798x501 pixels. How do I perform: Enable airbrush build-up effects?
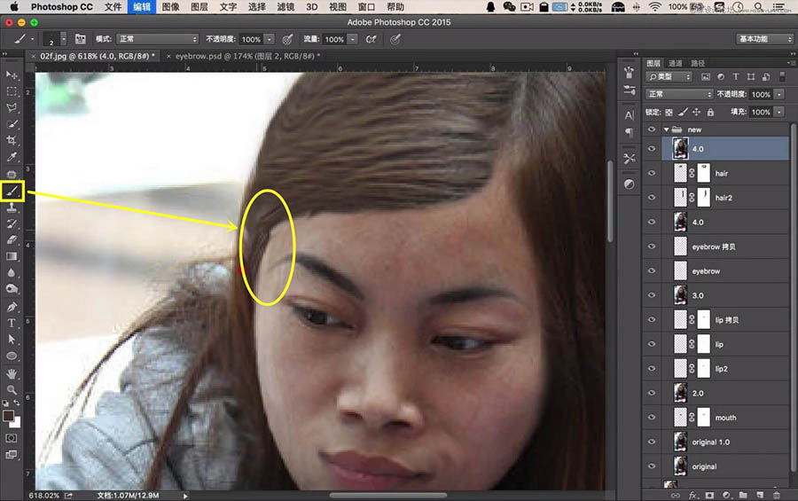pyautogui.click(x=371, y=39)
